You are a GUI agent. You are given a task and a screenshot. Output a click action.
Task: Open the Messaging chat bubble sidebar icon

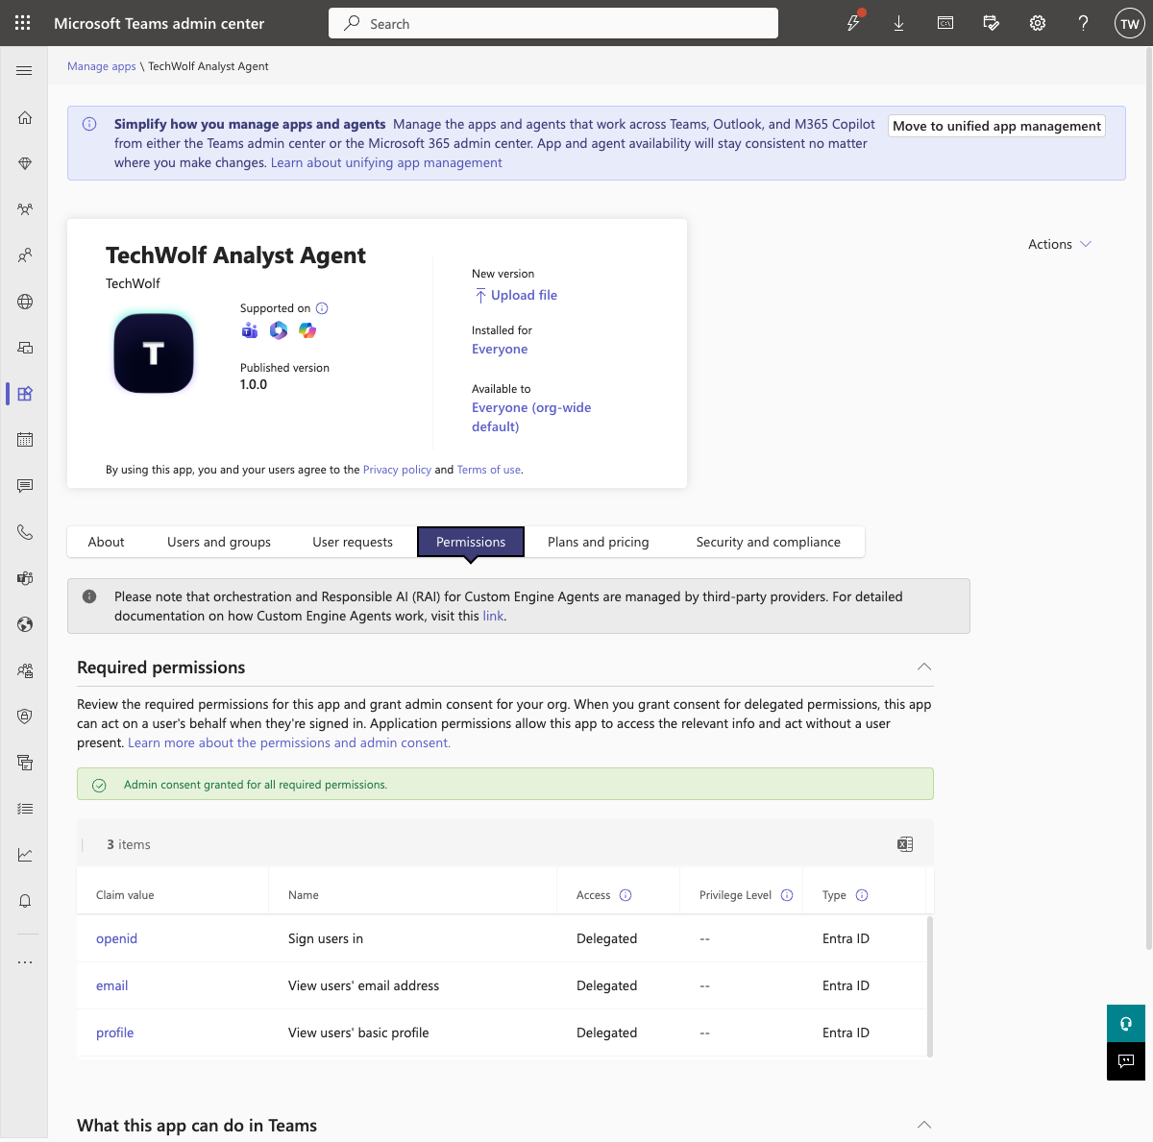[x=25, y=486]
